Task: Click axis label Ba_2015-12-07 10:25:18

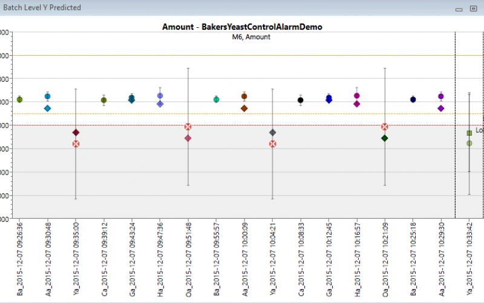Action: click(413, 259)
